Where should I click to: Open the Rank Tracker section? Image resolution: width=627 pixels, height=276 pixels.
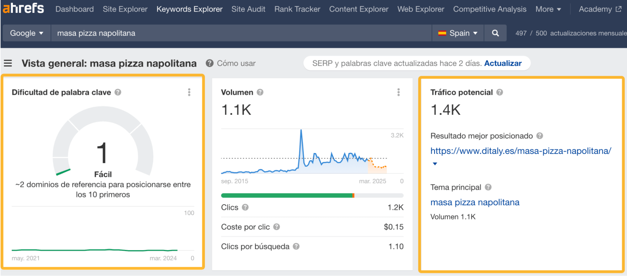tap(297, 9)
